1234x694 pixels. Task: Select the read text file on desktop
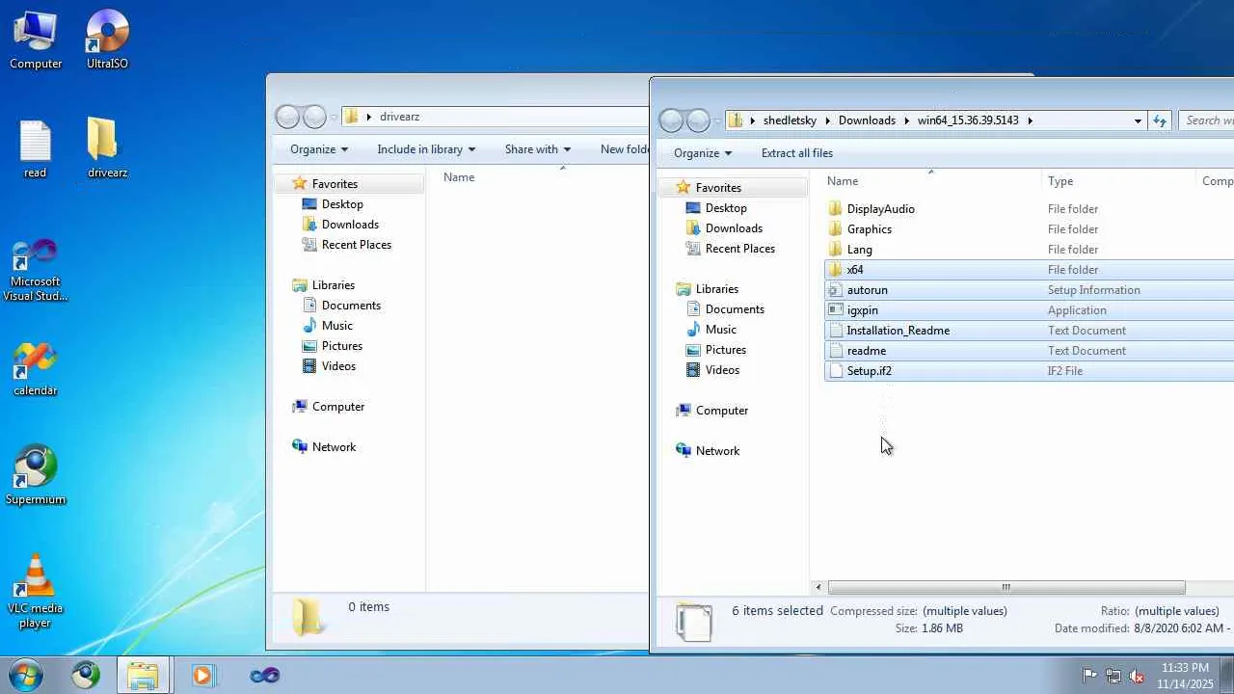[36, 149]
